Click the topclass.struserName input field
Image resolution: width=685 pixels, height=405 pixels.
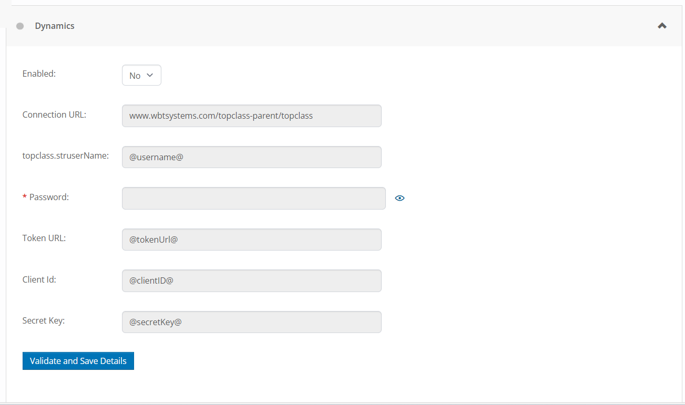click(x=251, y=157)
